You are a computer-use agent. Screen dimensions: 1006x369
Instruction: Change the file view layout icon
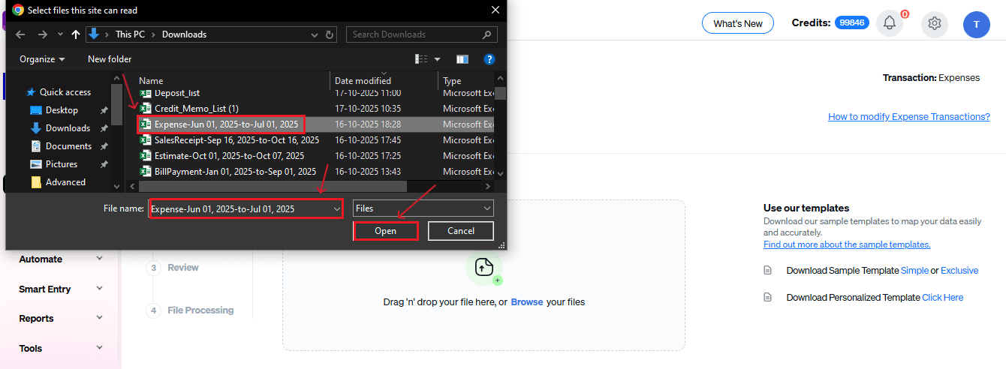click(x=420, y=59)
